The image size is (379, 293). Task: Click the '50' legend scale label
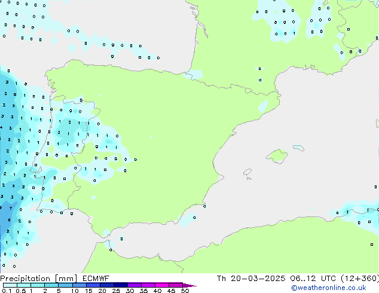pos(185,291)
